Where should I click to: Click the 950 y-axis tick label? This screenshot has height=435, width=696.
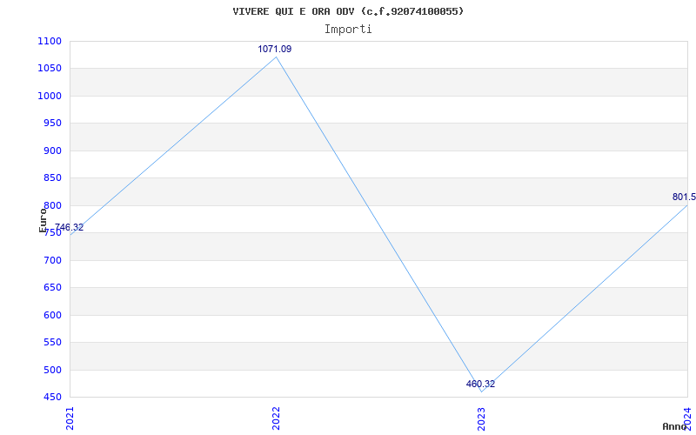(52, 124)
